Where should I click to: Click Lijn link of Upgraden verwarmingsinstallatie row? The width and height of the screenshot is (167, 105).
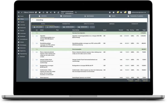click(37, 36)
